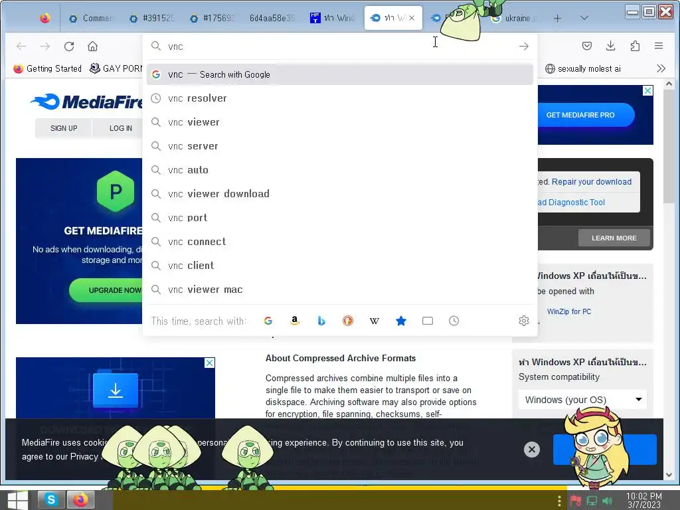
Task: Choose the 'vnc auto' suggestion
Action: pyautogui.click(x=339, y=170)
